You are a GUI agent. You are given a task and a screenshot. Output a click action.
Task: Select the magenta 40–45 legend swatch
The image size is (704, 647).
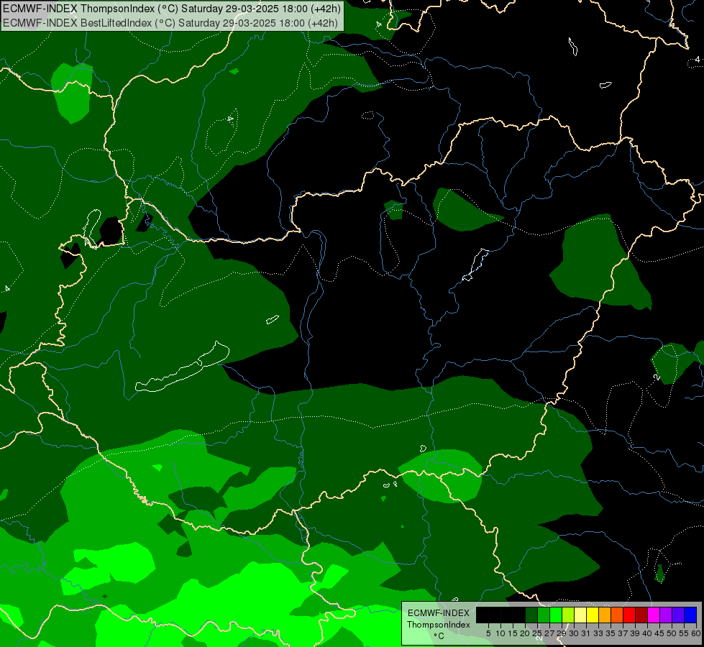coord(654,615)
